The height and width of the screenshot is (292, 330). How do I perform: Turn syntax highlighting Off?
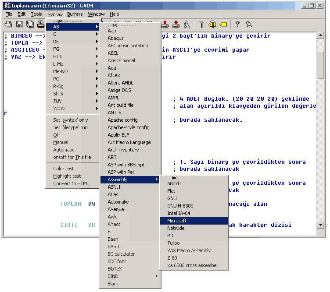[x=72, y=135]
